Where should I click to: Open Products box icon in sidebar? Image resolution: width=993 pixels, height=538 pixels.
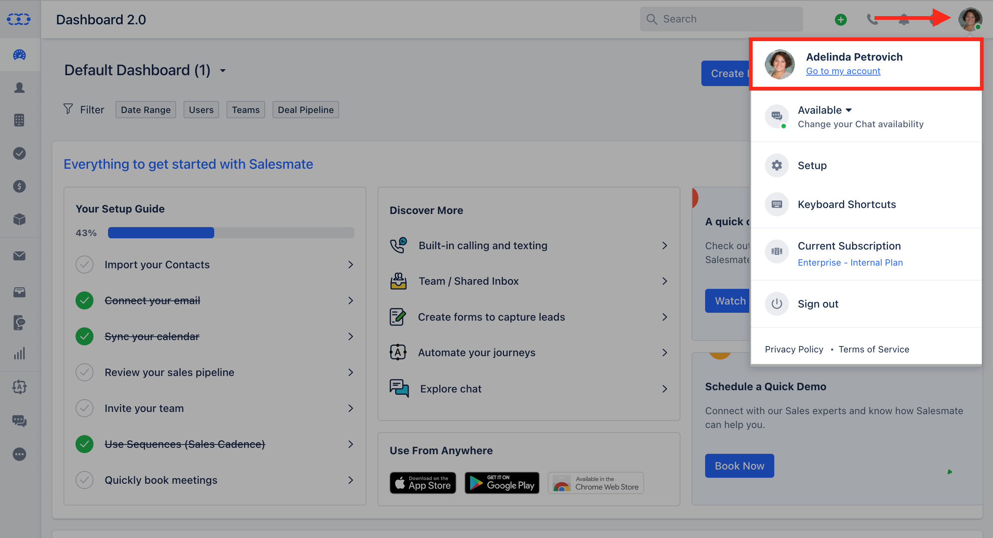(19, 220)
